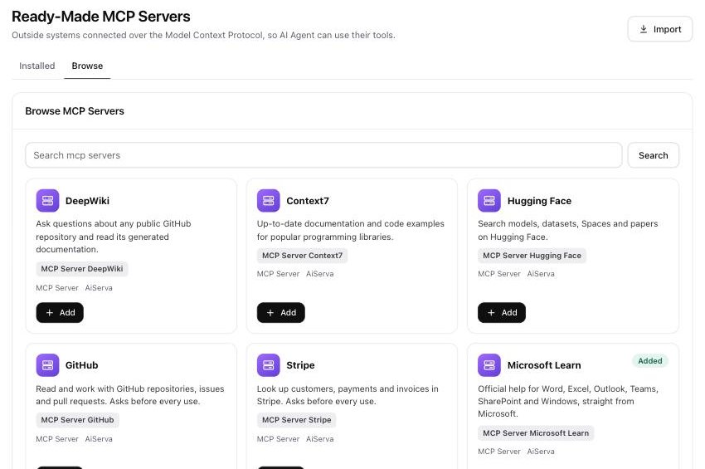The height and width of the screenshot is (469, 705).
Task: Click AiServa label in GitHub card
Action: click(99, 439)
